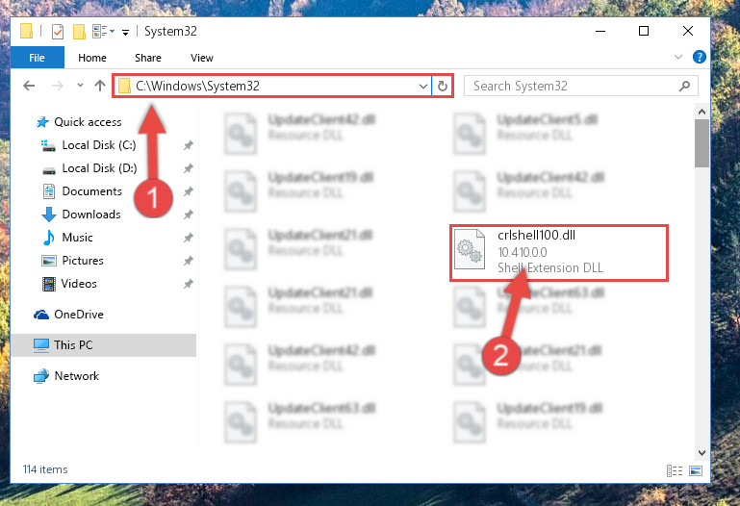
Task: Click the New folder quick access icon
Action: coord(79,32)
